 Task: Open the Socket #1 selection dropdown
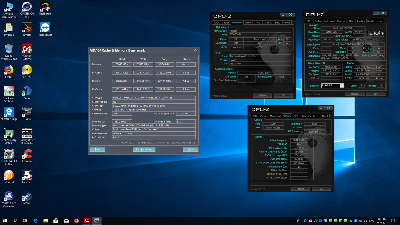pos(332,85)
